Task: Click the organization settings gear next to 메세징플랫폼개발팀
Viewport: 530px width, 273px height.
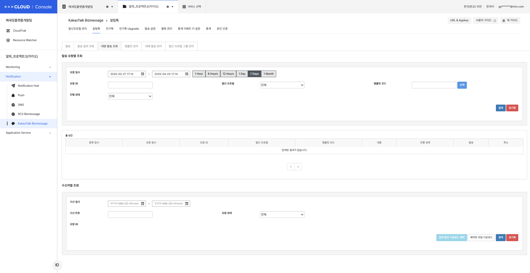Action: click(107, 7)
